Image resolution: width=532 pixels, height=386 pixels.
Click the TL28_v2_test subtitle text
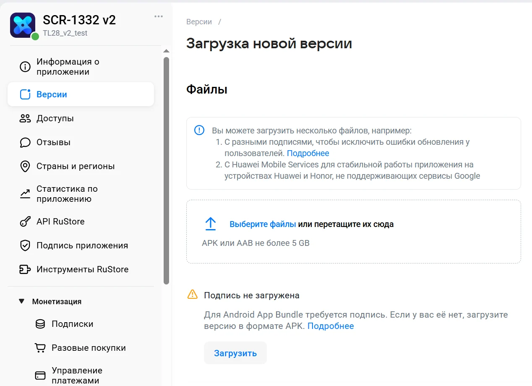[x=65, y=34]
